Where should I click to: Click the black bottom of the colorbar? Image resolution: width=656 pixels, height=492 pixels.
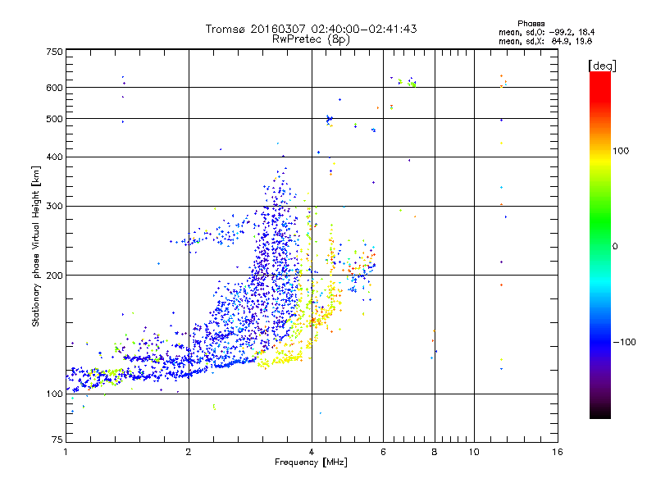coord(600,412)
